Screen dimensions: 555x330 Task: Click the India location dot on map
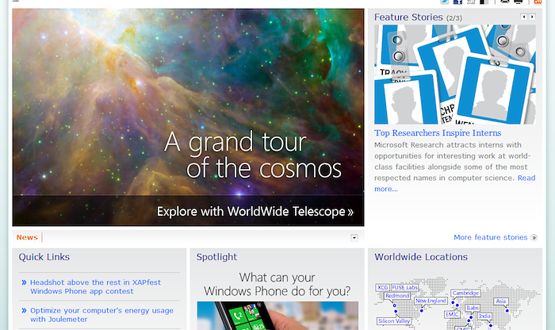coord(491,325)
